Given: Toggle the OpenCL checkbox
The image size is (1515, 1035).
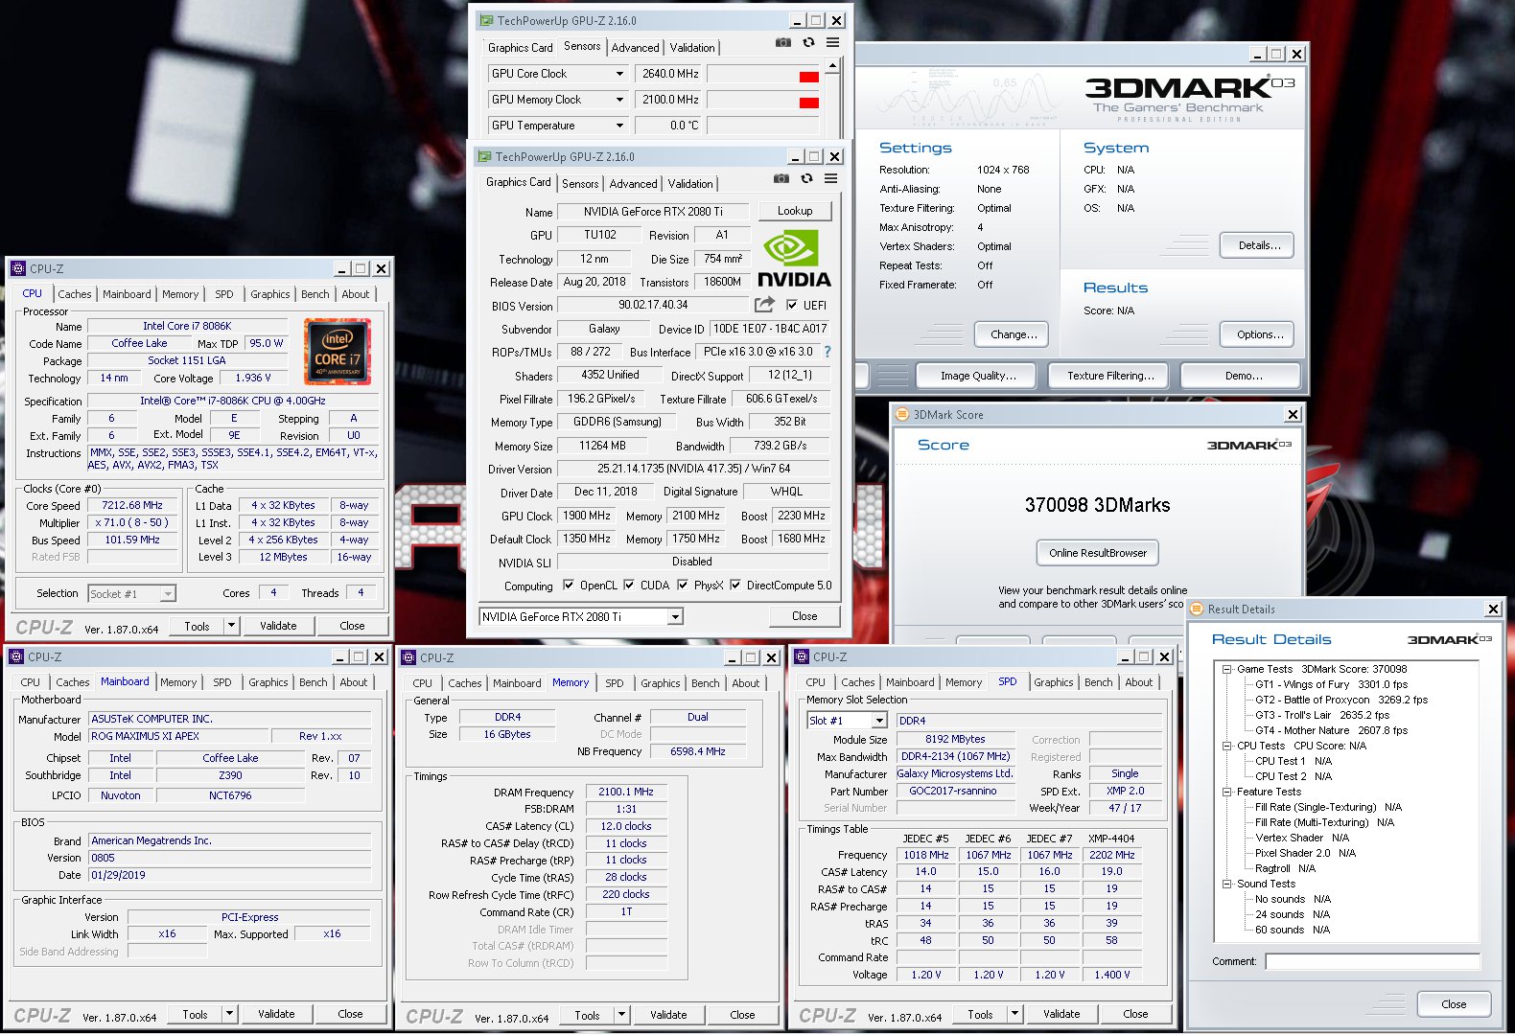Looking at the screenshot, I should (569, 585).
